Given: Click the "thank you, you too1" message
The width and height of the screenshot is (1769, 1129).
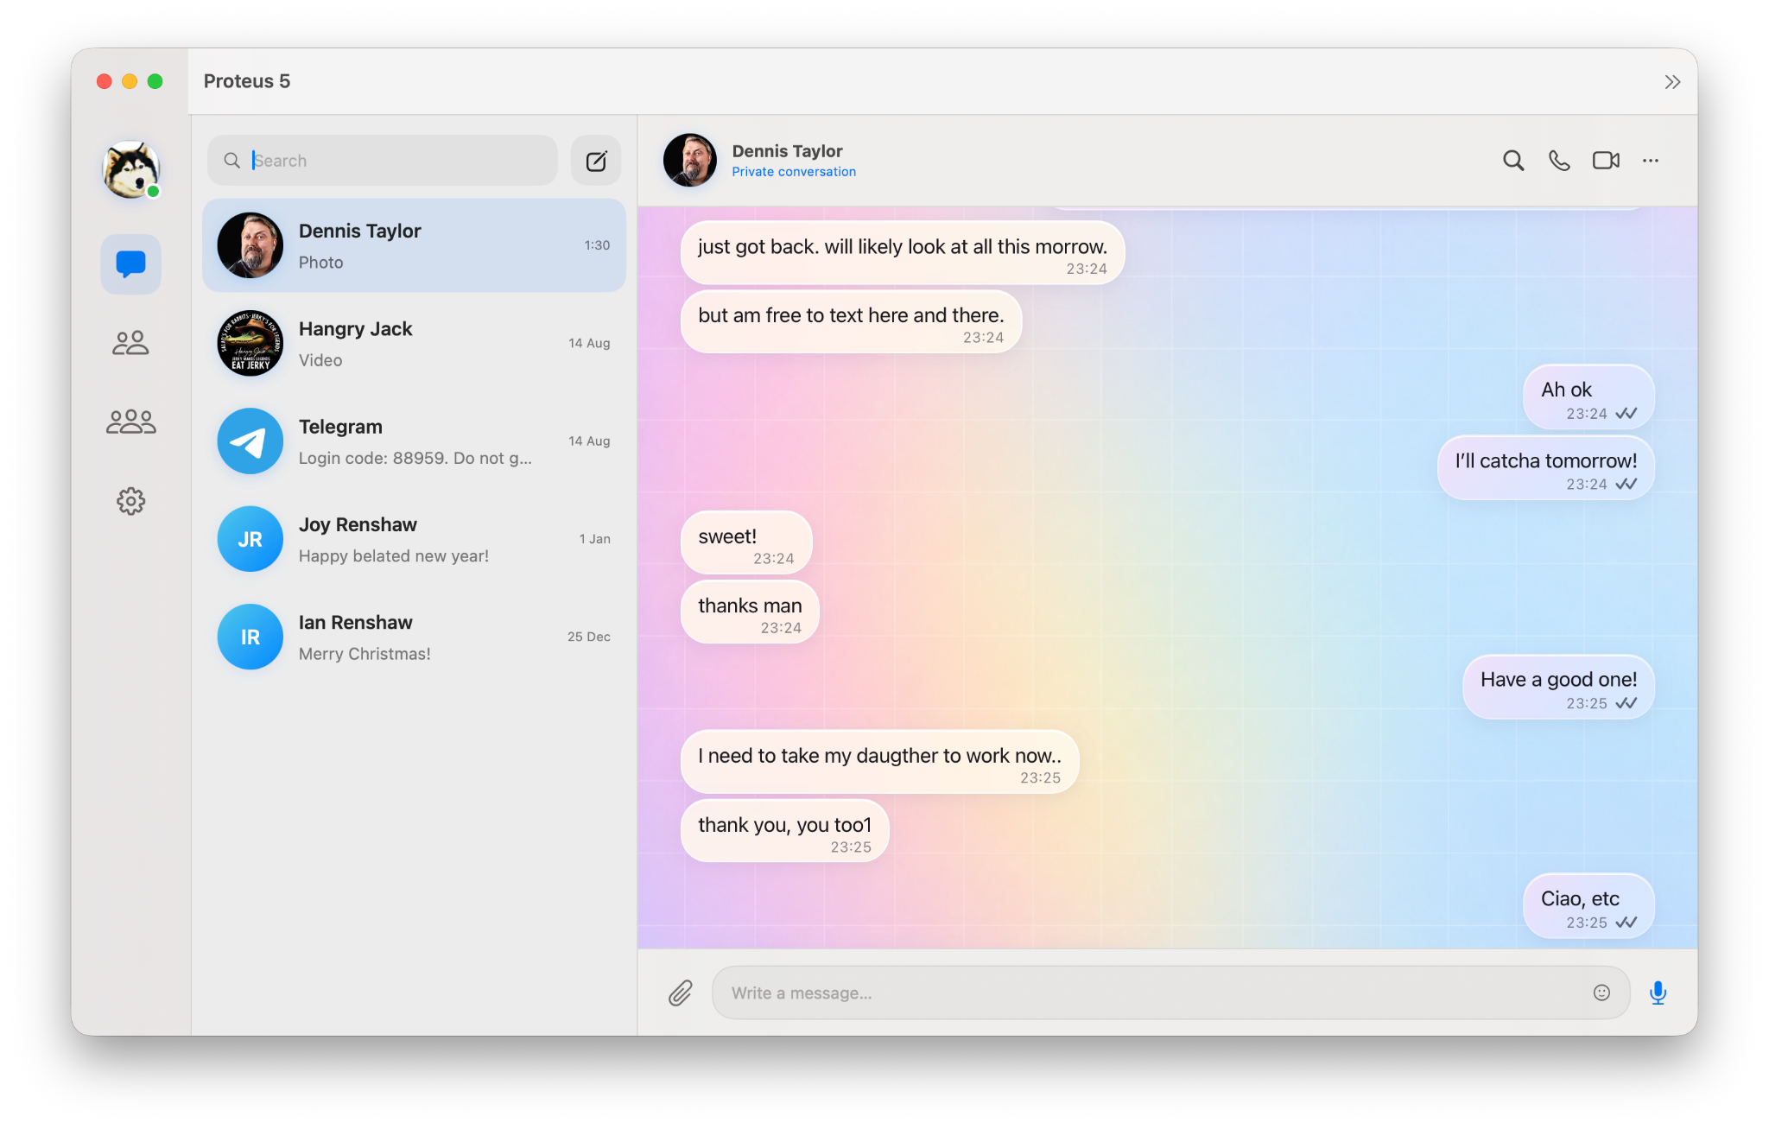Looking at the screenshot, I should [784, 832].
